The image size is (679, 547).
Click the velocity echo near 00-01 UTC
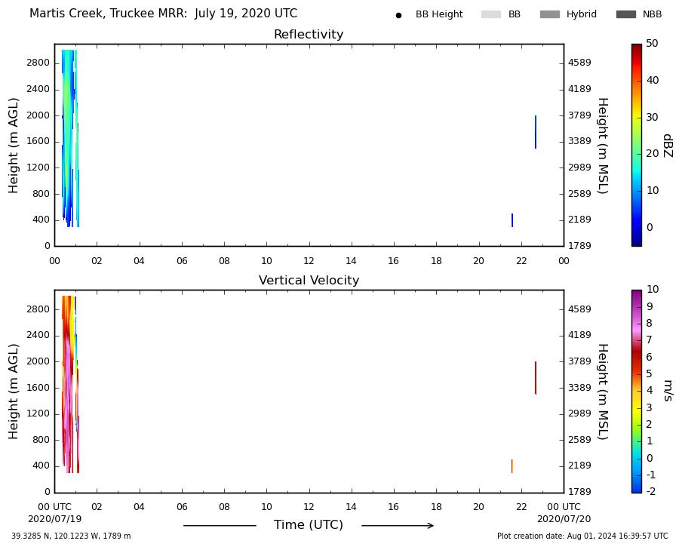coord(70,384)
